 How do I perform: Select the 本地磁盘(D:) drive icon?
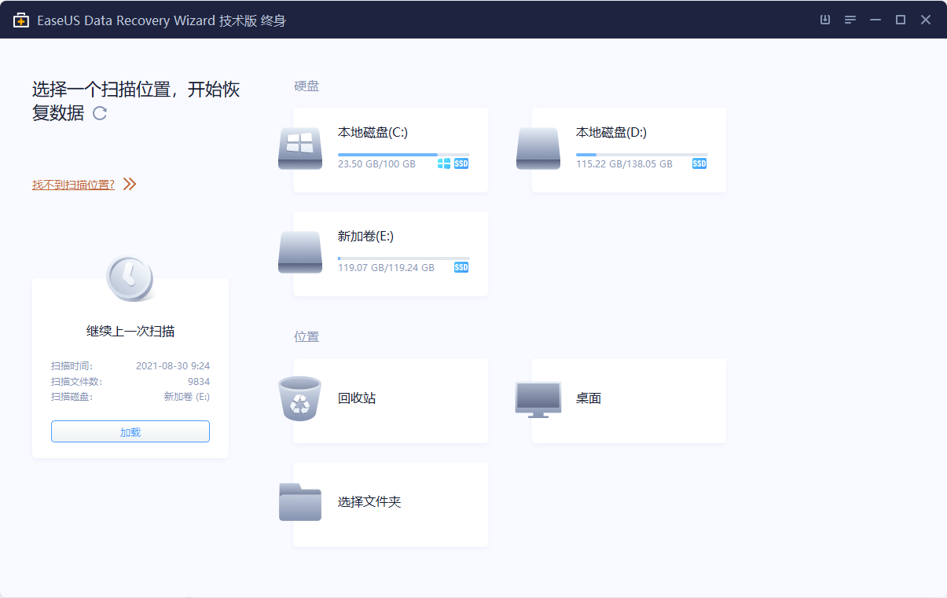(x=538, y=149)
